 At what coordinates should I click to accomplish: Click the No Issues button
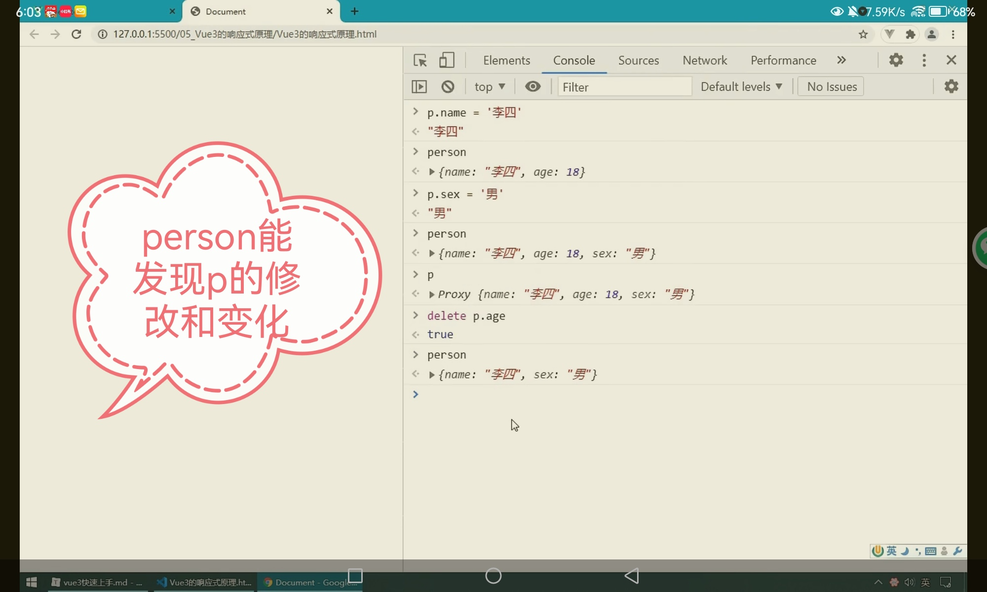[x=832, y=87]
